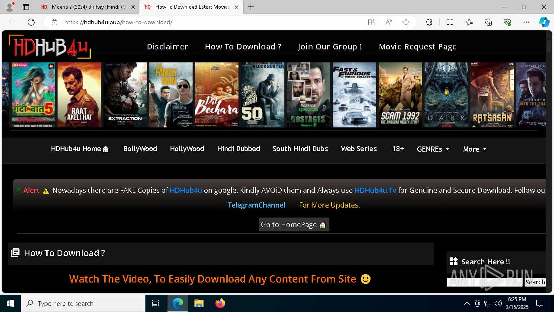This screenshot has height=312, width=554.
Task: Open the Fast & Furious collection poster
Action: (354, 95)
